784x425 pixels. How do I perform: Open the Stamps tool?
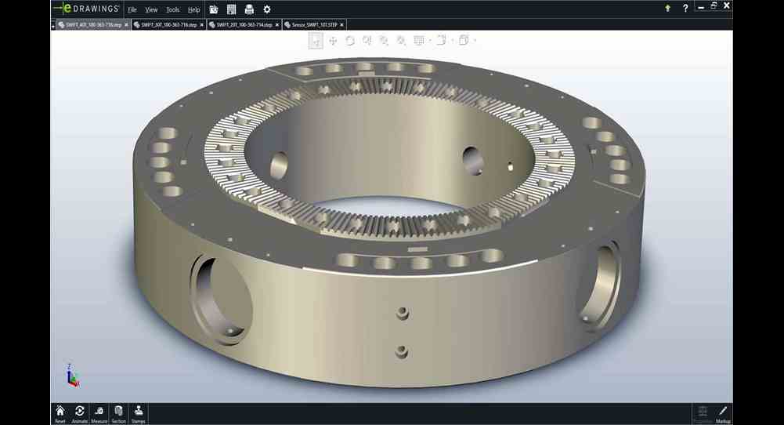point(139,413)
